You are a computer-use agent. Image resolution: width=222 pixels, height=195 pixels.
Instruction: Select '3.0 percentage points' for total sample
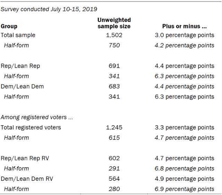pos(184,35)
